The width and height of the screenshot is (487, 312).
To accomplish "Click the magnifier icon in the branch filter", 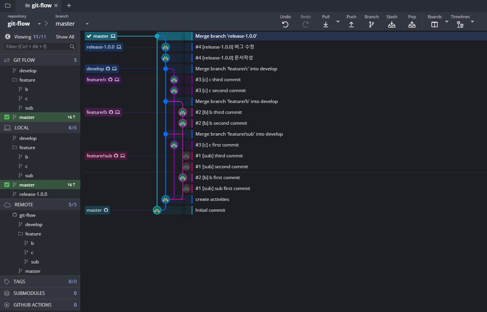I will pos(72,46).
